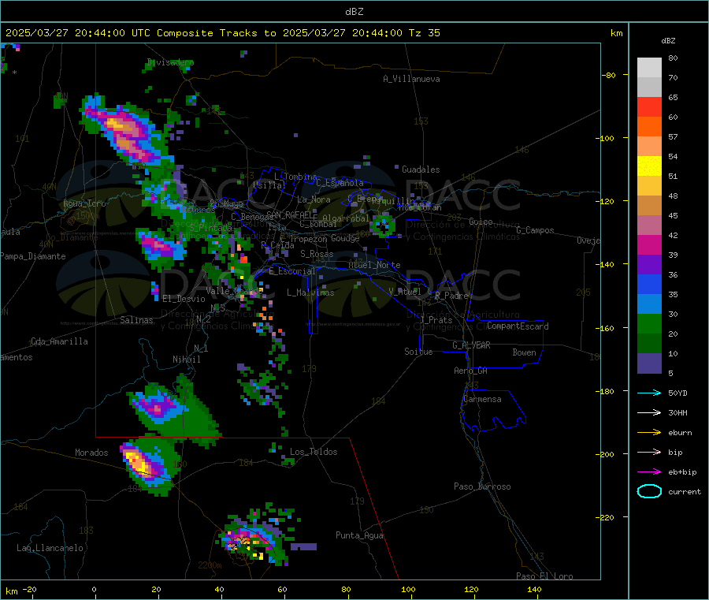709x600 pixels.
Task: Click the 'Divisadero' map label
Action: pos(170,62)
